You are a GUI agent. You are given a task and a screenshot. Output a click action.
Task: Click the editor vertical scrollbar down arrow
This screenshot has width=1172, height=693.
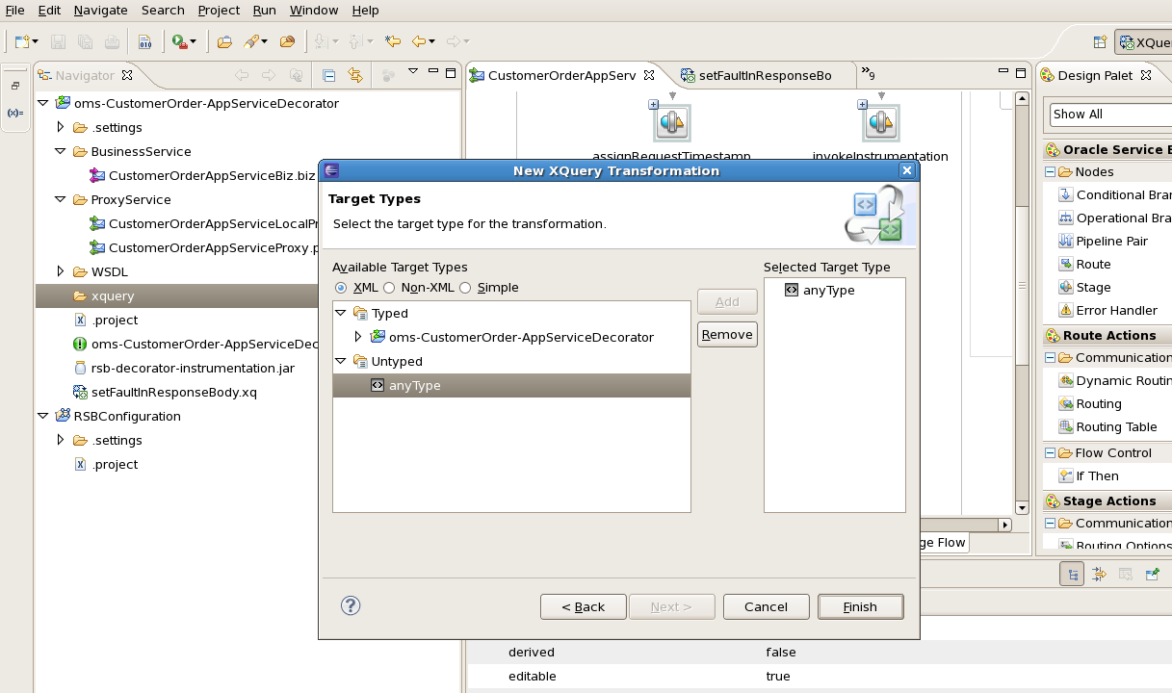1022,508
